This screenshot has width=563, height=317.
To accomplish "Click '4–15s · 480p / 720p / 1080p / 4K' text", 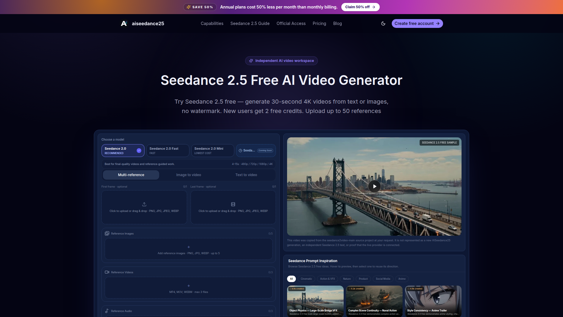I will [252, 164].
